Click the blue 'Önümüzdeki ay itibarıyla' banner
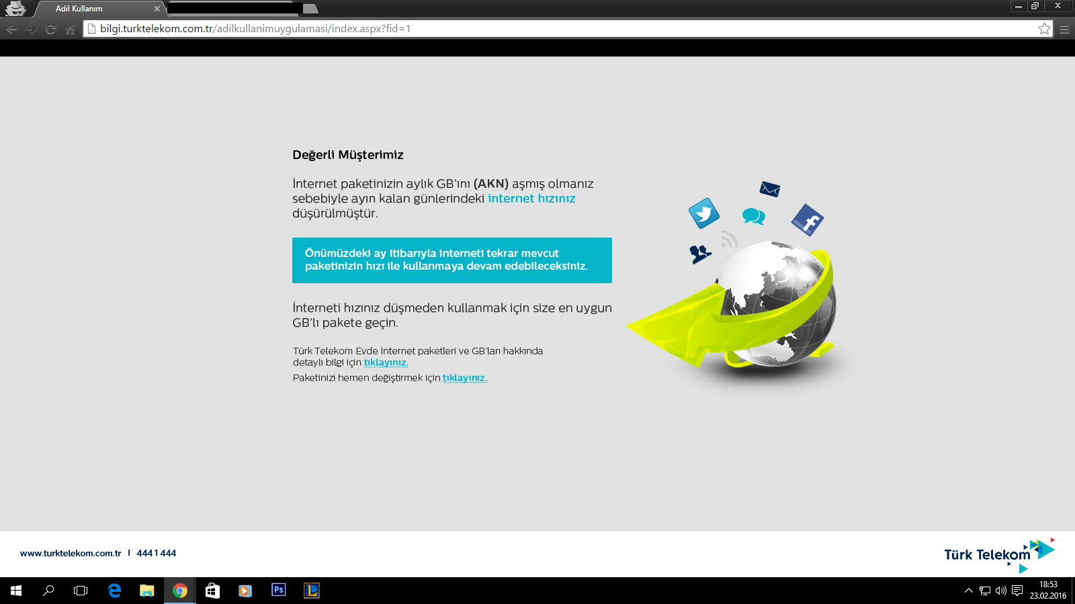The width and height of the screenshot is (1075, 604). [452, 260]
